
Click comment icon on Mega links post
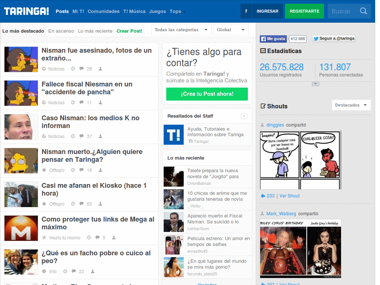(x=97, y=237)
